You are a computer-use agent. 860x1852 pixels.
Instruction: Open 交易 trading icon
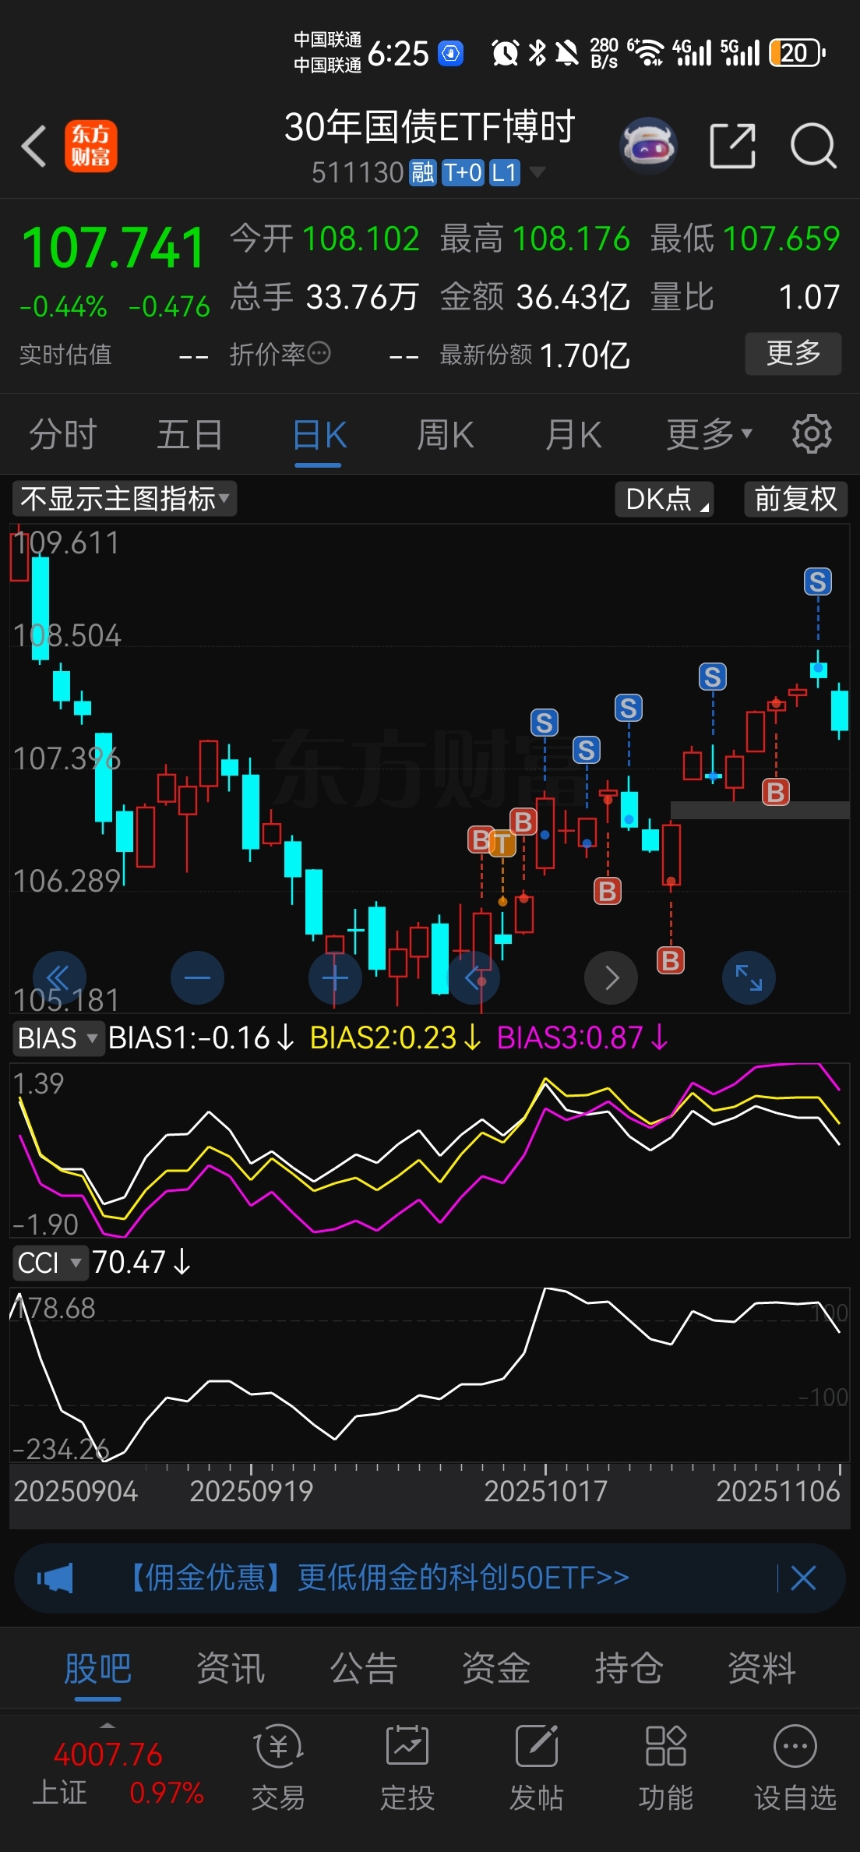(278, 1767)
